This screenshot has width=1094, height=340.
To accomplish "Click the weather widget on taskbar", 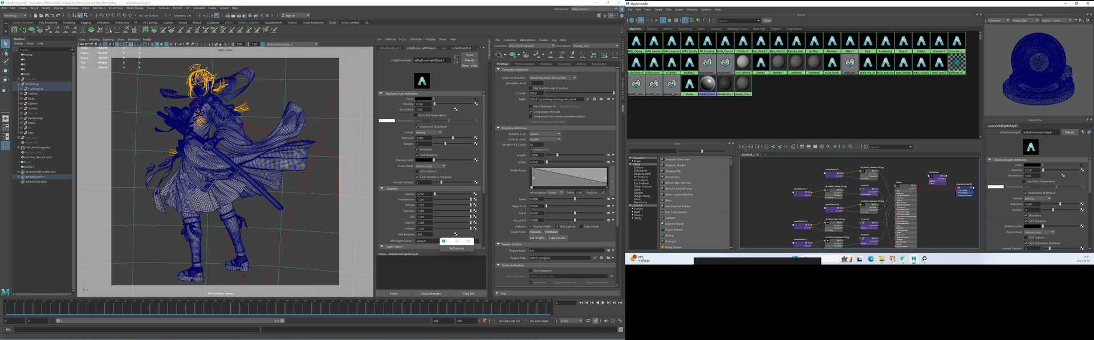I will 640,259.
